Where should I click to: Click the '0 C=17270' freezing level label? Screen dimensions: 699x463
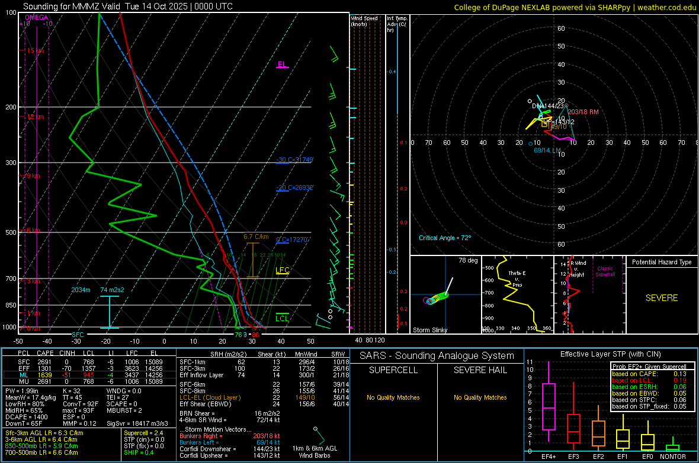click(293, 239)
